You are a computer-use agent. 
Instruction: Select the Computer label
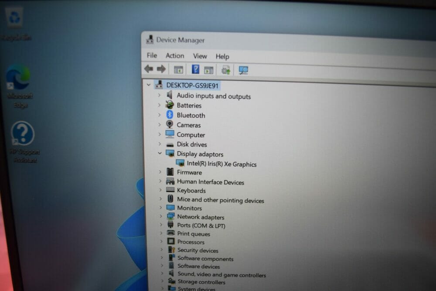(191, 135)
